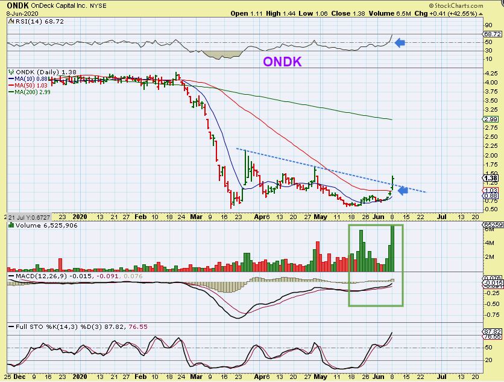Click the Low 1.06 value
Screen dimensions: 504x382
(313, 13)
